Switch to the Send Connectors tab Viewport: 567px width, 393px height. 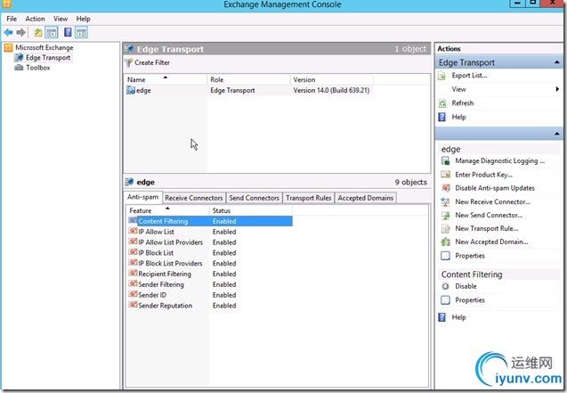coord(255,198)
